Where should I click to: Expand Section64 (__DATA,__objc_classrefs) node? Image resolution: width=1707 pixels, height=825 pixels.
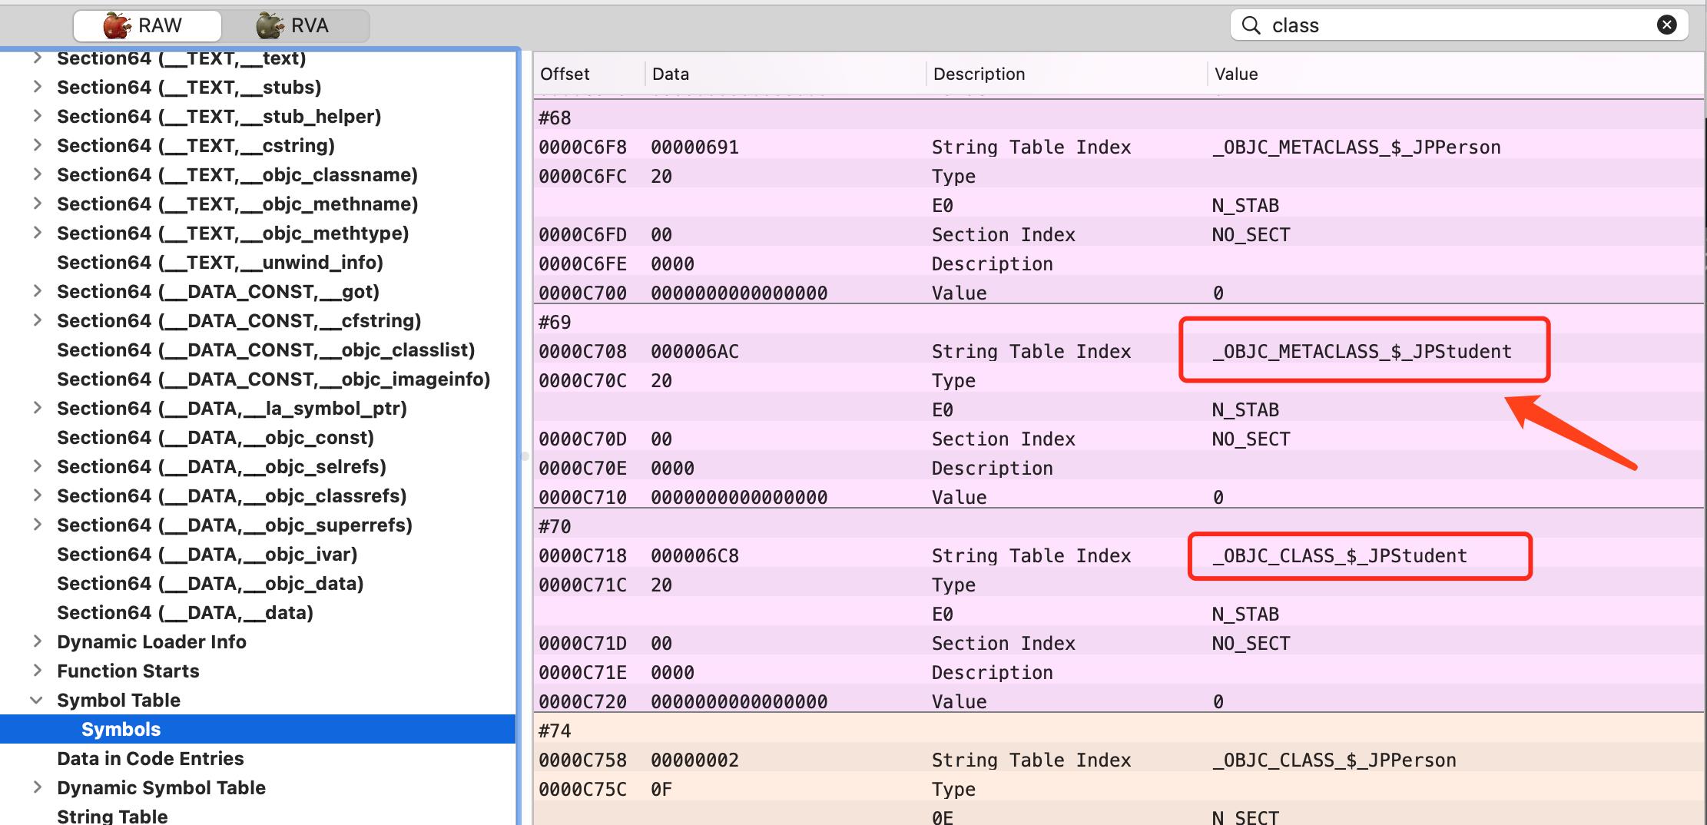point(37,495)
